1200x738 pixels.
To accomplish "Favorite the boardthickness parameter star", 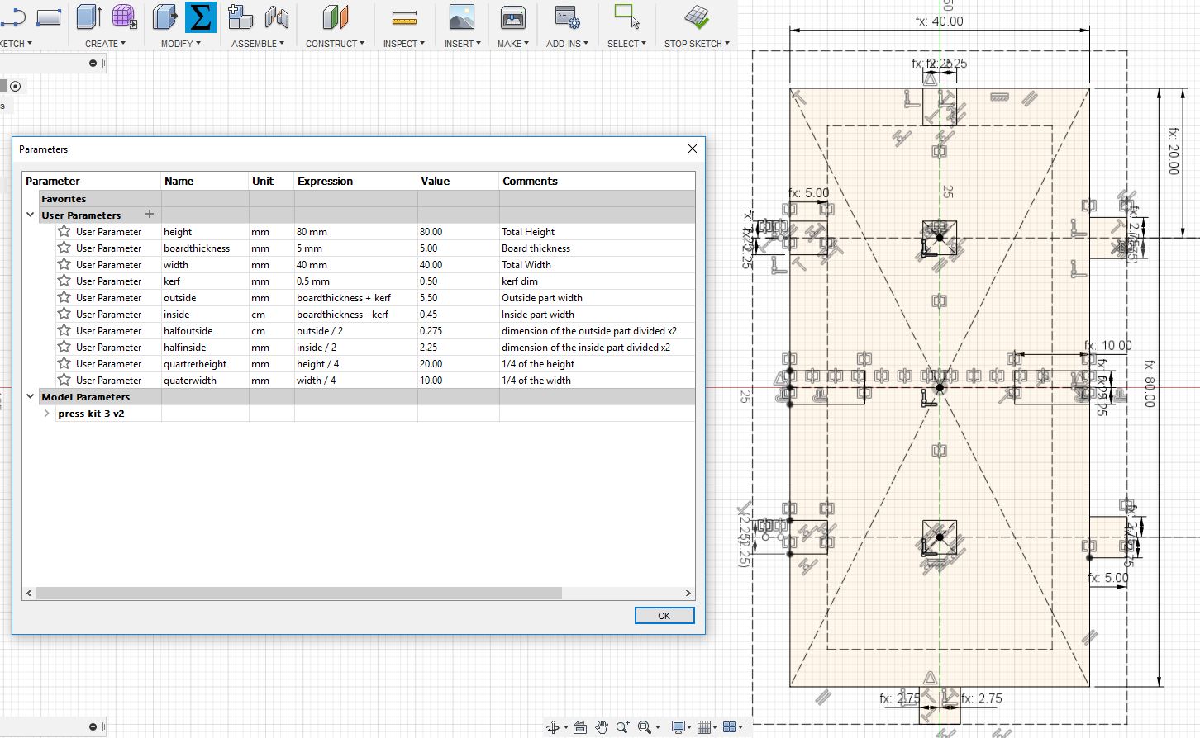I will point(64,248).
